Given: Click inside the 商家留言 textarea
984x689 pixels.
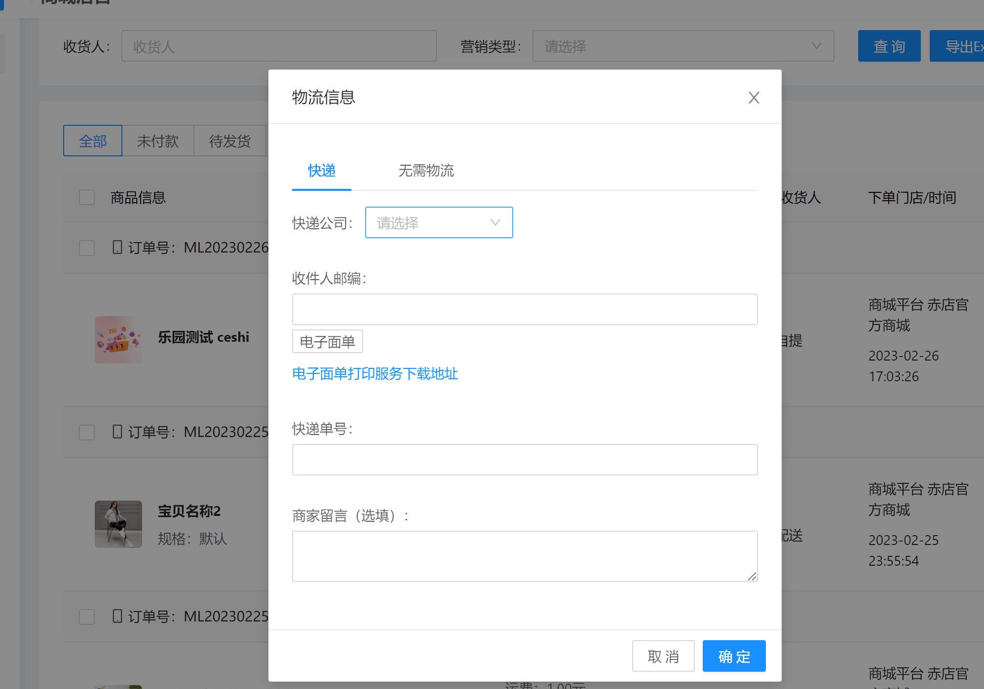Looking at the screenshot, I should [525, 556].
